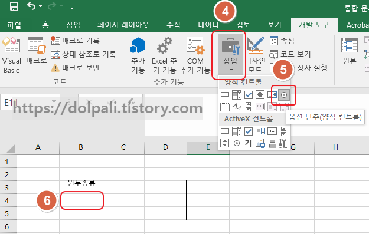
Task: Select column D header
Action: [165, 147]
